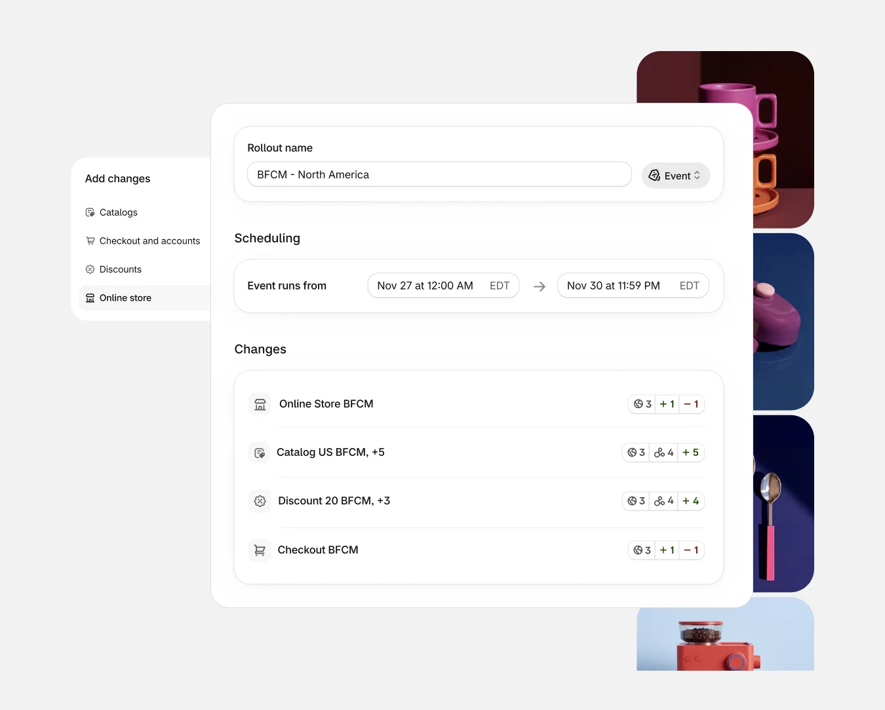Open the Event type dropdown chevron
Viewport: 885px width, 710px height.
[697, 176]
